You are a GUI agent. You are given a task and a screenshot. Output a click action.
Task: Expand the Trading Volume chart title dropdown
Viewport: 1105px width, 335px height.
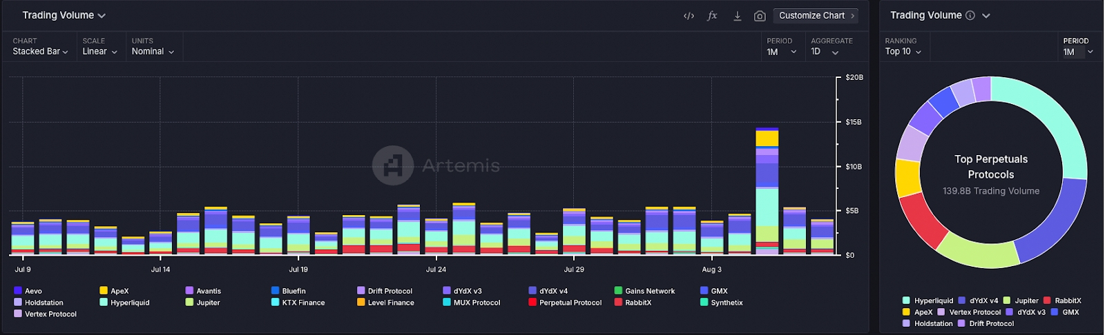(64, 15)
